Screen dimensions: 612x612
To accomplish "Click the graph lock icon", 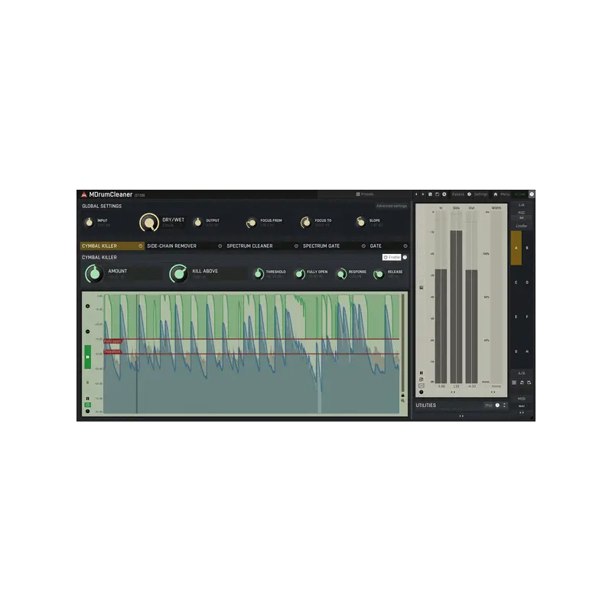I will coord(403,395).
